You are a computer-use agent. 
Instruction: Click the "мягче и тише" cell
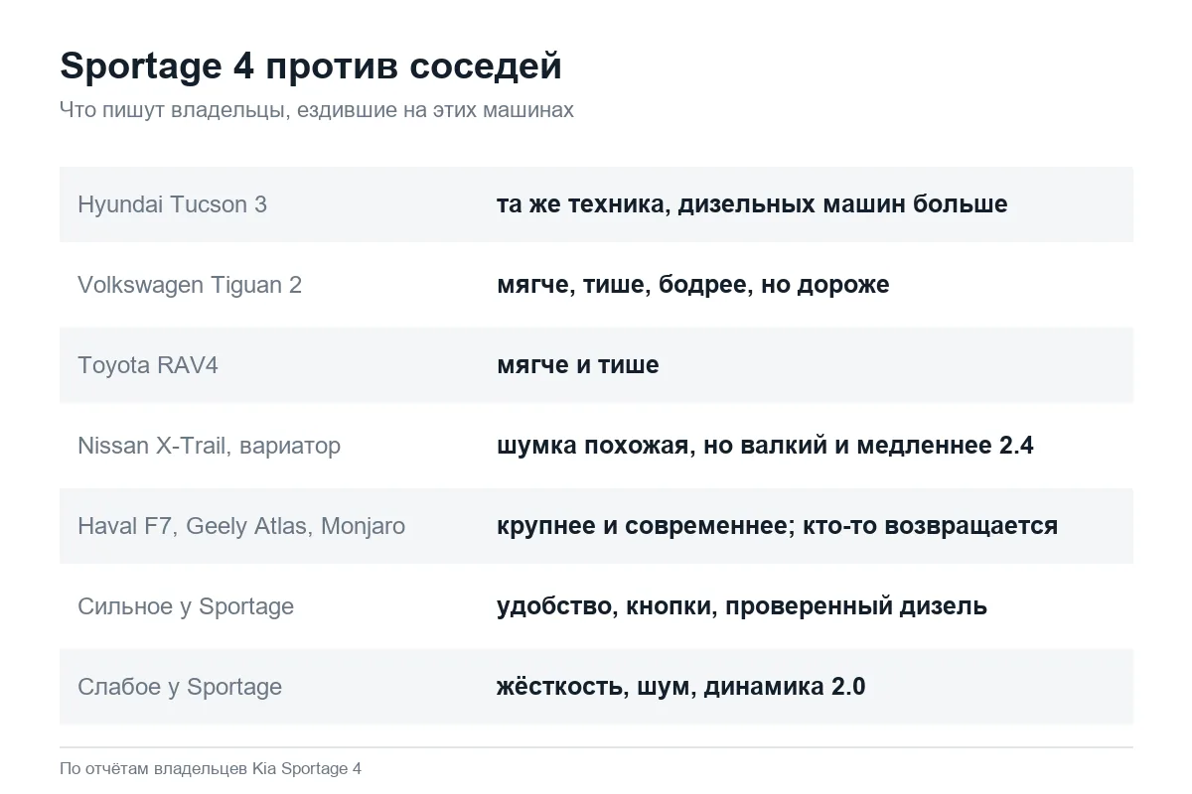pos(578,365)
